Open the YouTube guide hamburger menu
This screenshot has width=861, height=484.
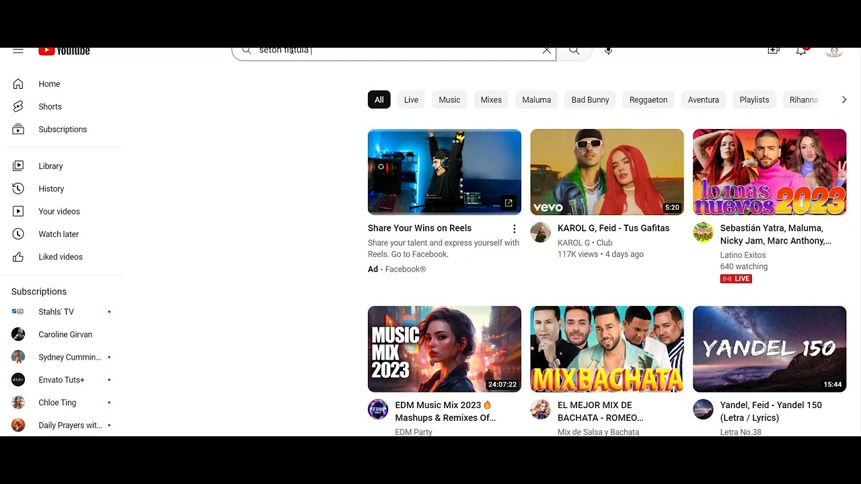(18, 50)
